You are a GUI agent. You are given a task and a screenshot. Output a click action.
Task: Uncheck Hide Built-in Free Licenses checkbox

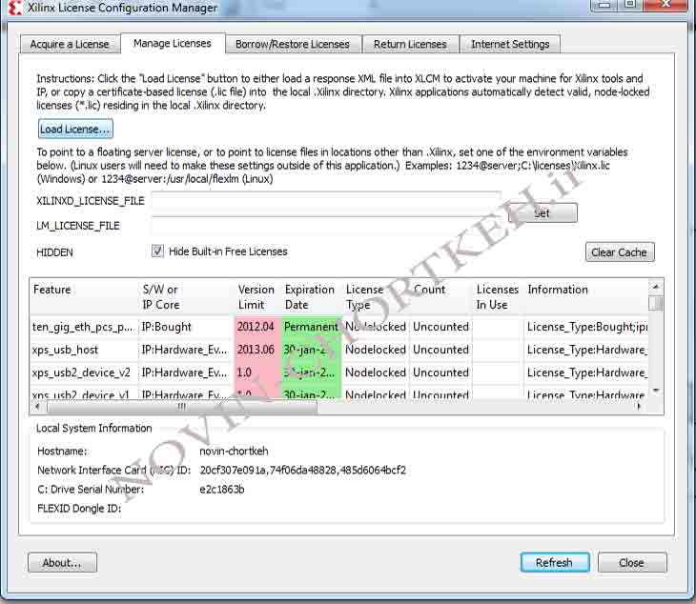(x=158, y=252)
